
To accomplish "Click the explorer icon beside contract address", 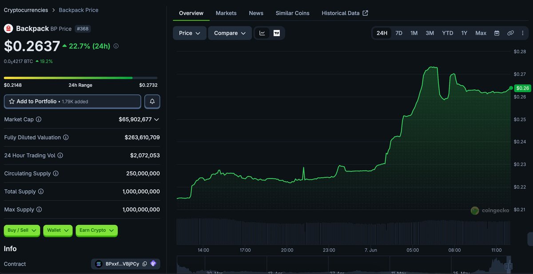I will (153, 264).
